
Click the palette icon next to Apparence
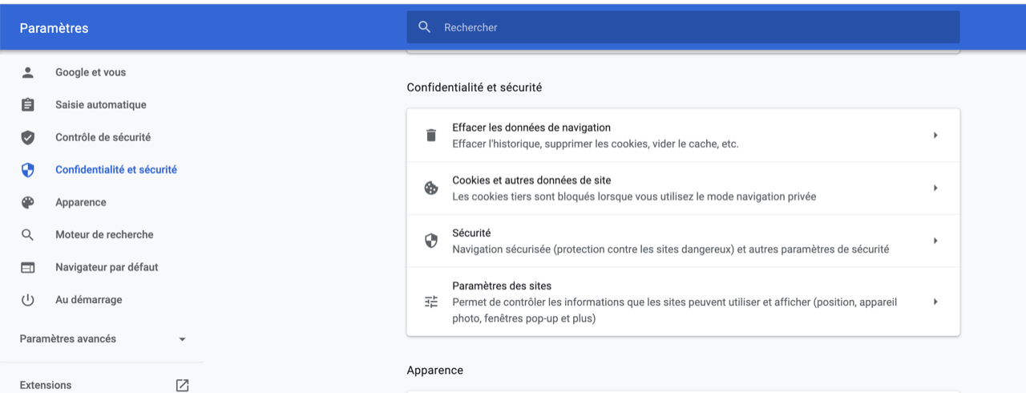[x=28, y=202]
